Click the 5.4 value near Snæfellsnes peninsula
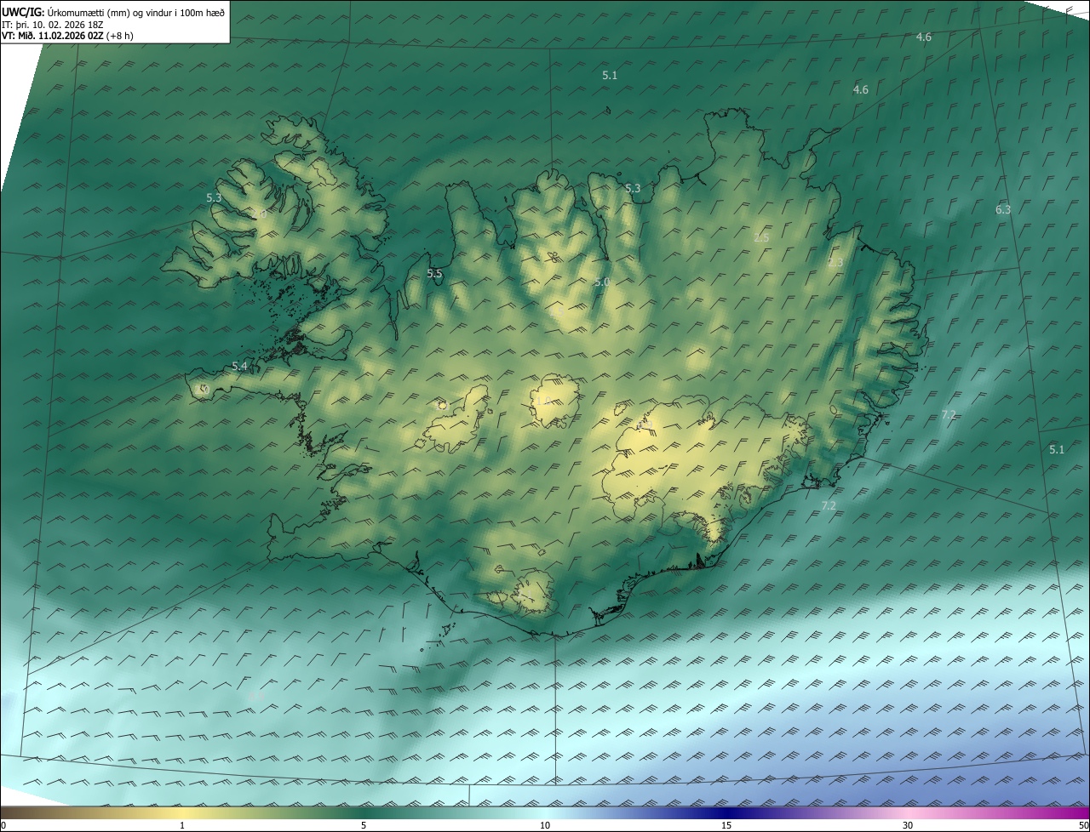Image resolution: width=1090 pixels, height=832 pixels. click(240, 366)
